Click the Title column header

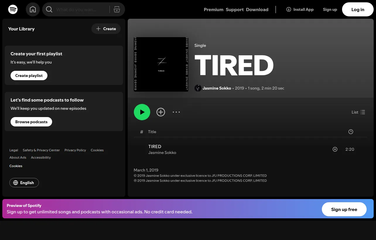click(152, 132)
